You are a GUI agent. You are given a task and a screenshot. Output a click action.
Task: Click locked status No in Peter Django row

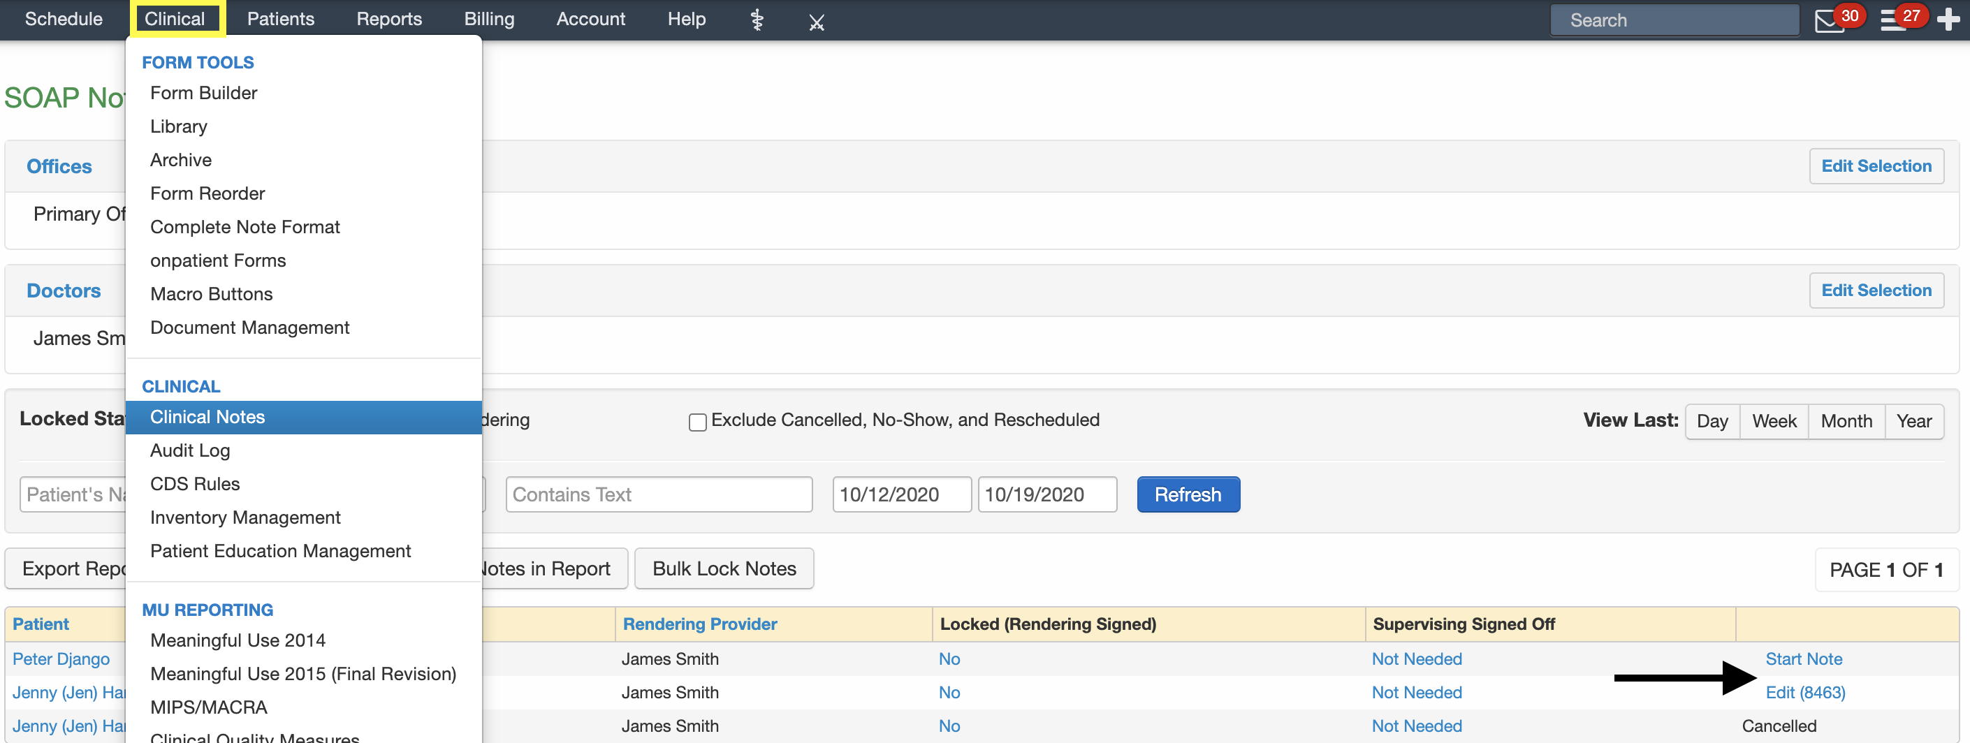coord(949,659)
